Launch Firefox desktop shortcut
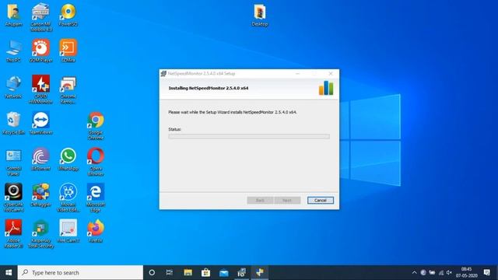 click(x=96, y=232)
